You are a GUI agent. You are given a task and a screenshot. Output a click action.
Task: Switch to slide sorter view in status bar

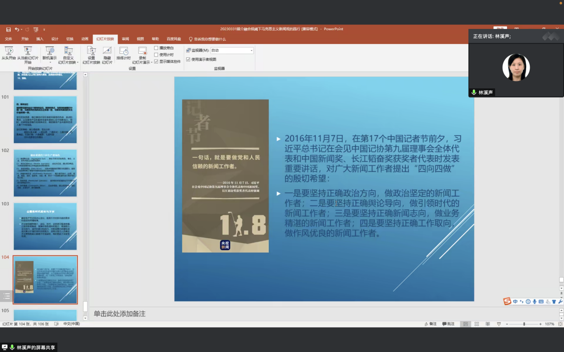click(x=477, y=324)
